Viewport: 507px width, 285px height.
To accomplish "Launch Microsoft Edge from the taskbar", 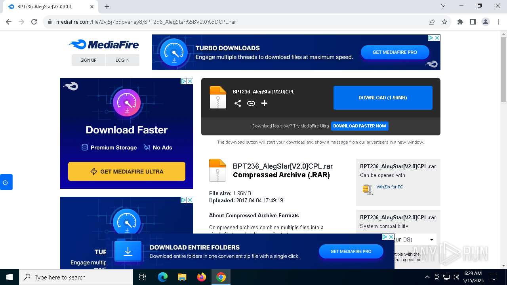I will point(163,277).
